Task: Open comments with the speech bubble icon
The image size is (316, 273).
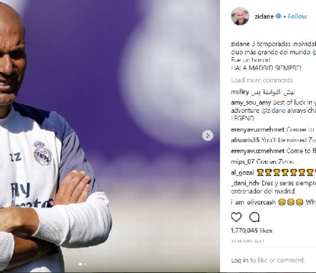Action: point(254,217)
